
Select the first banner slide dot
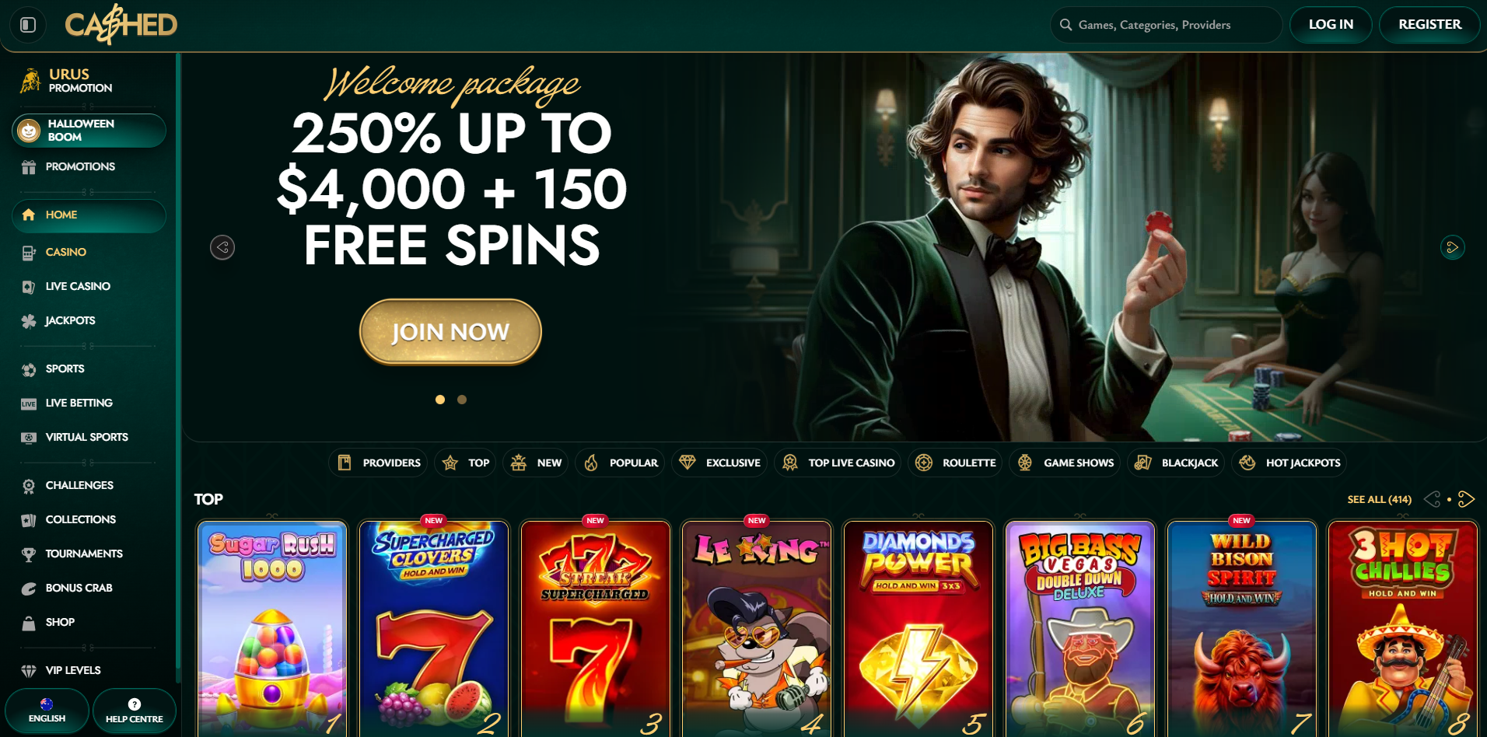[440, 400]
